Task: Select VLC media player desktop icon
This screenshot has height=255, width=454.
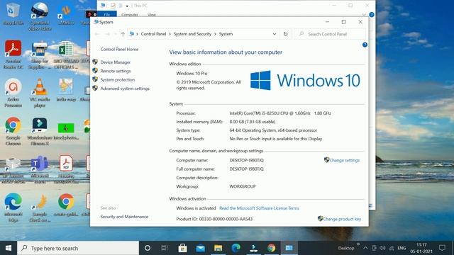Action: tap(40, 93)
